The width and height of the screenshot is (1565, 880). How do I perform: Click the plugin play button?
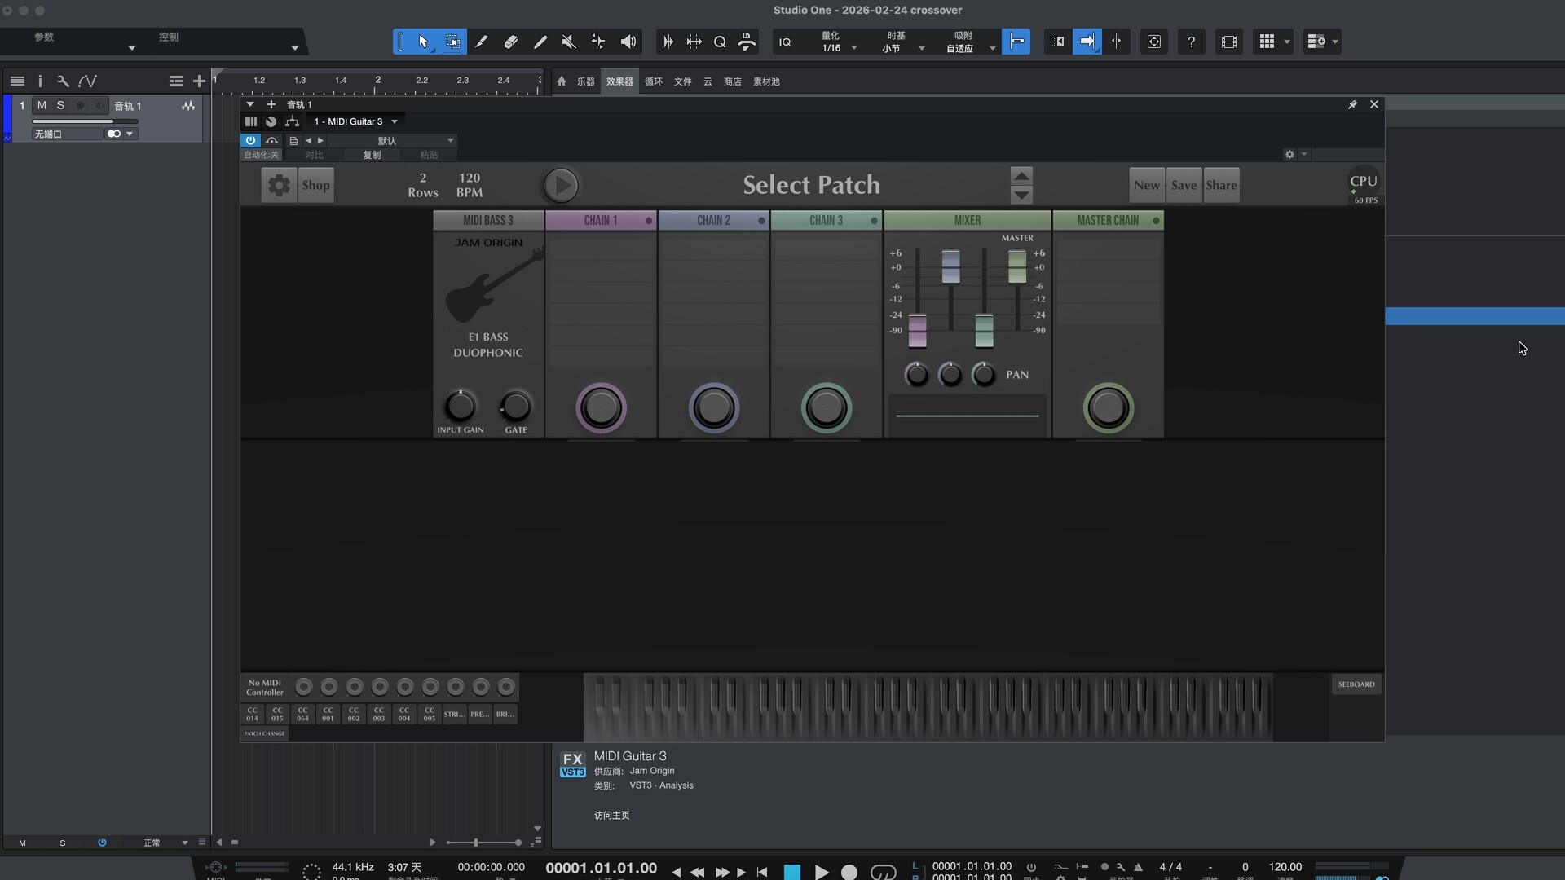(x=561, y=185)
